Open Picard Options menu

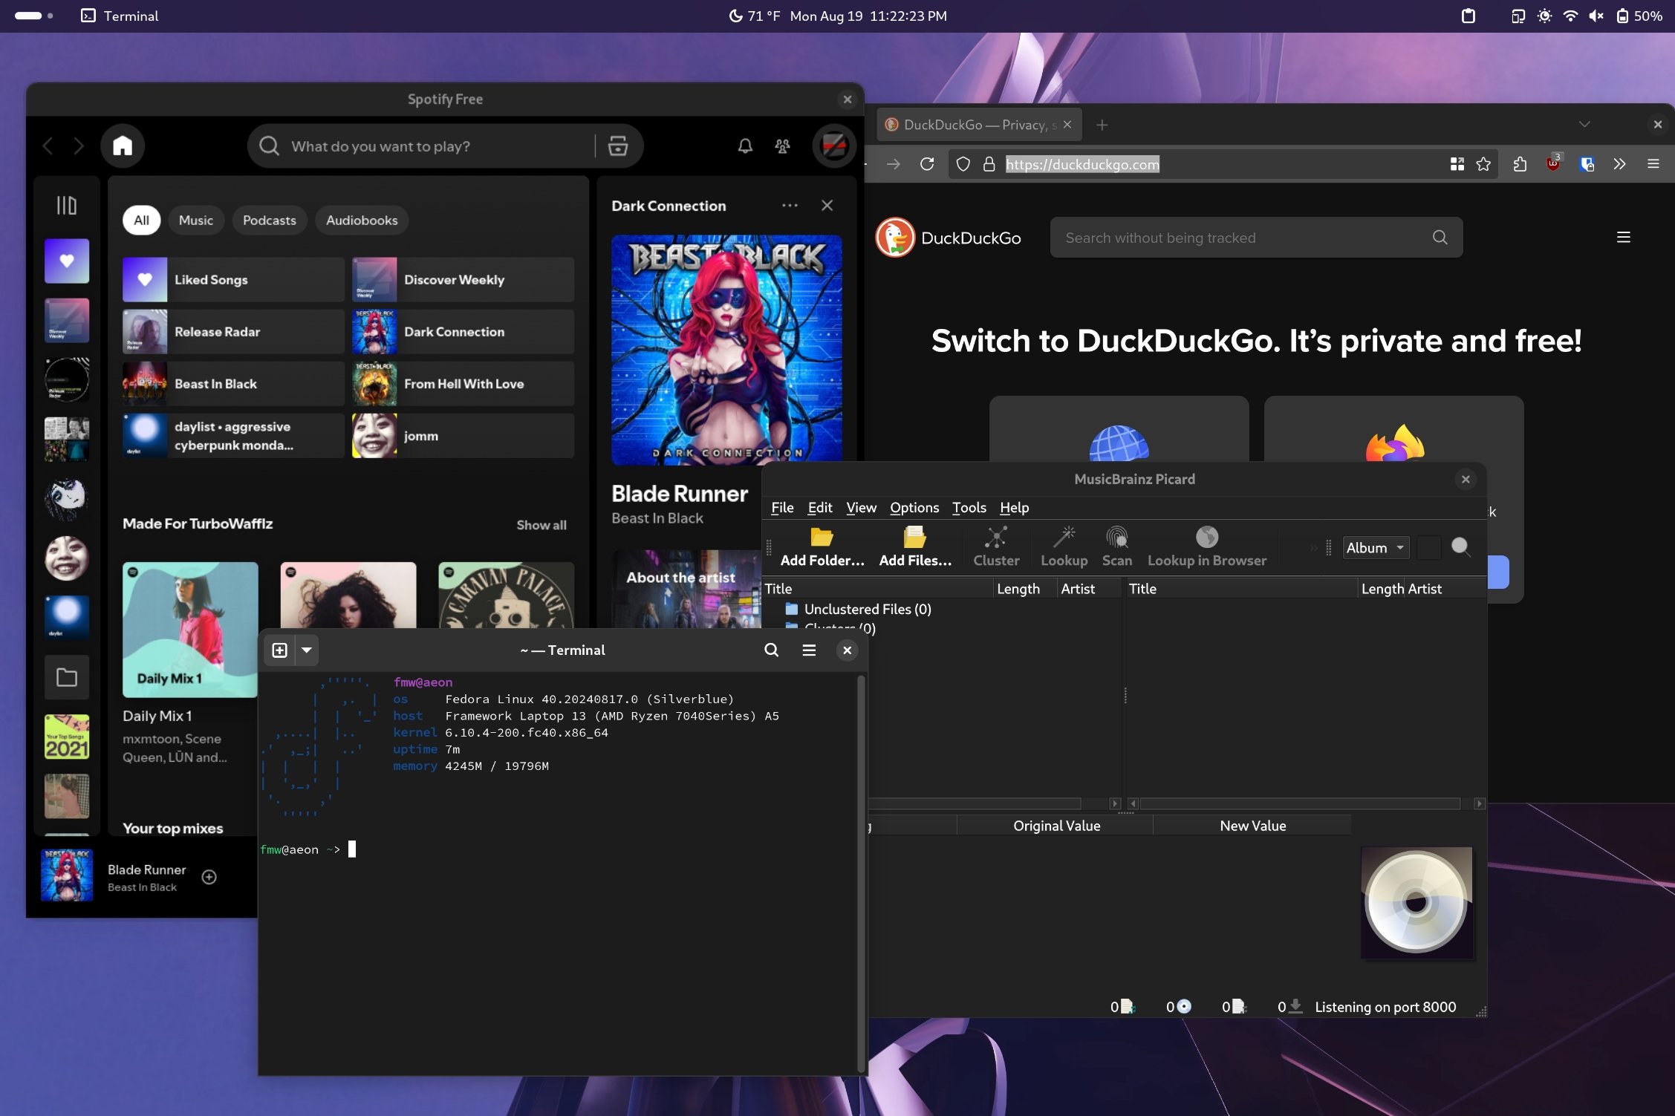click(914, 507)
